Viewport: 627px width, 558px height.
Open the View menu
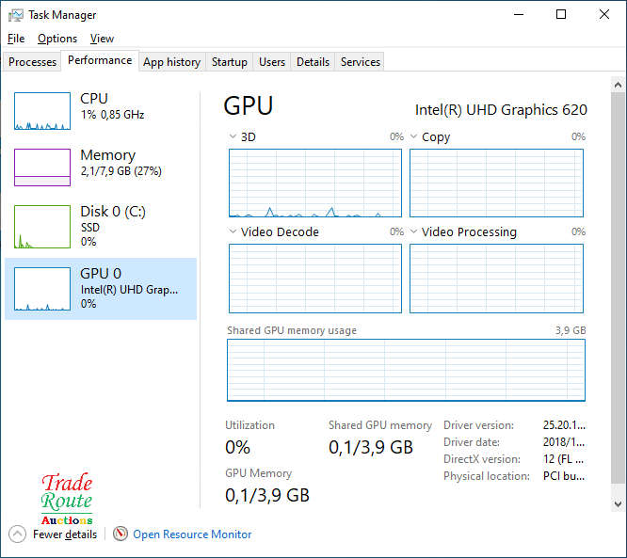[x=102, y=39]
